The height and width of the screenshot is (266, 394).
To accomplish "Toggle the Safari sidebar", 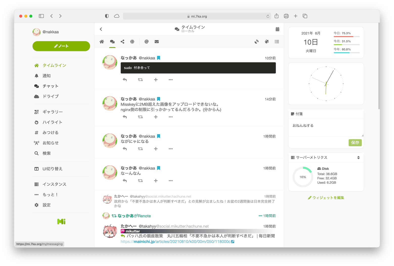I will (x=41, y=16).
